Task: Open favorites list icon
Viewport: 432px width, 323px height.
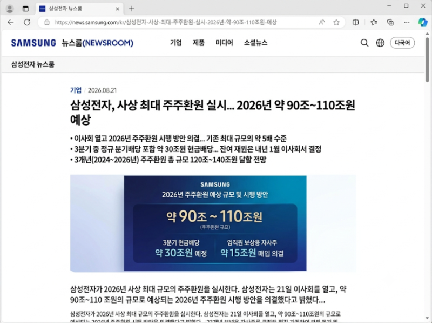Action: tap(374, 22)
